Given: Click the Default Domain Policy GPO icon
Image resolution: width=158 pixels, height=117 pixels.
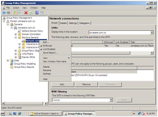Looking at the screenshot, I should click(x=19, y=31).
